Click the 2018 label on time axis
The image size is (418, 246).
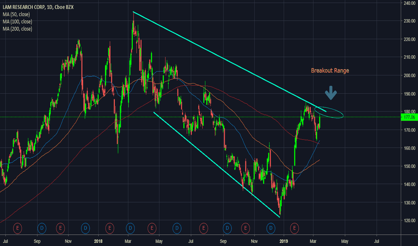click(x=98, y=241)
